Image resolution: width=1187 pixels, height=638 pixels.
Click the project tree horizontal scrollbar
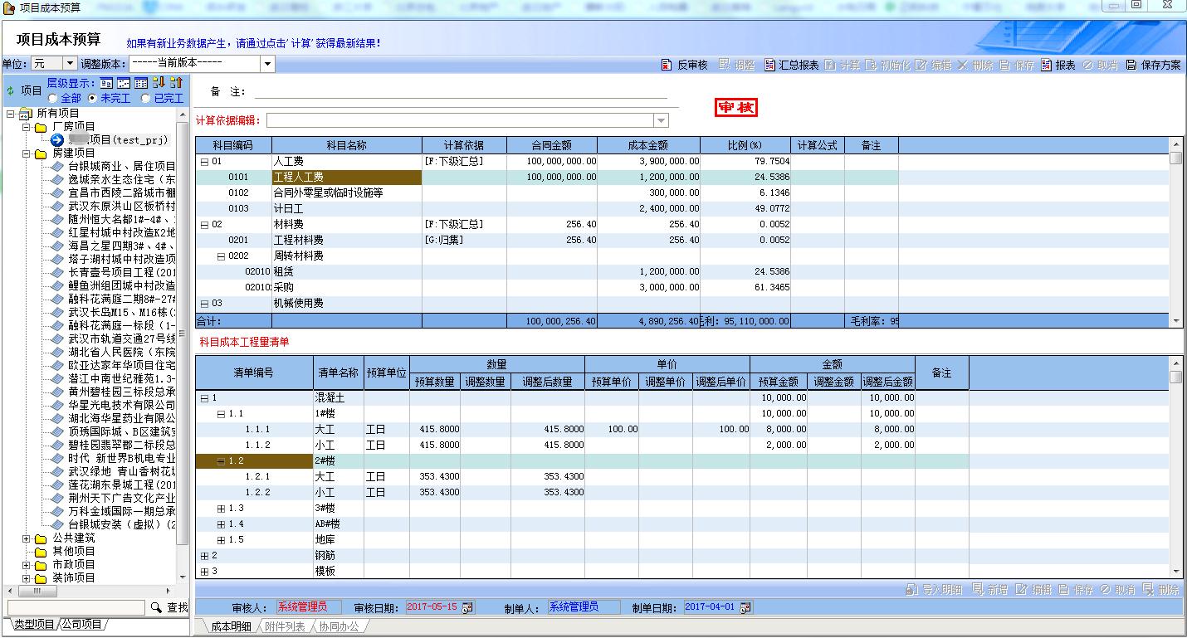click(x=91, y=592)
